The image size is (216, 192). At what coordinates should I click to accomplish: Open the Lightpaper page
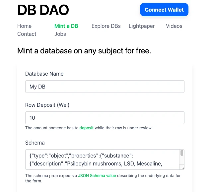pyautogui.click(x=142, y=26)
